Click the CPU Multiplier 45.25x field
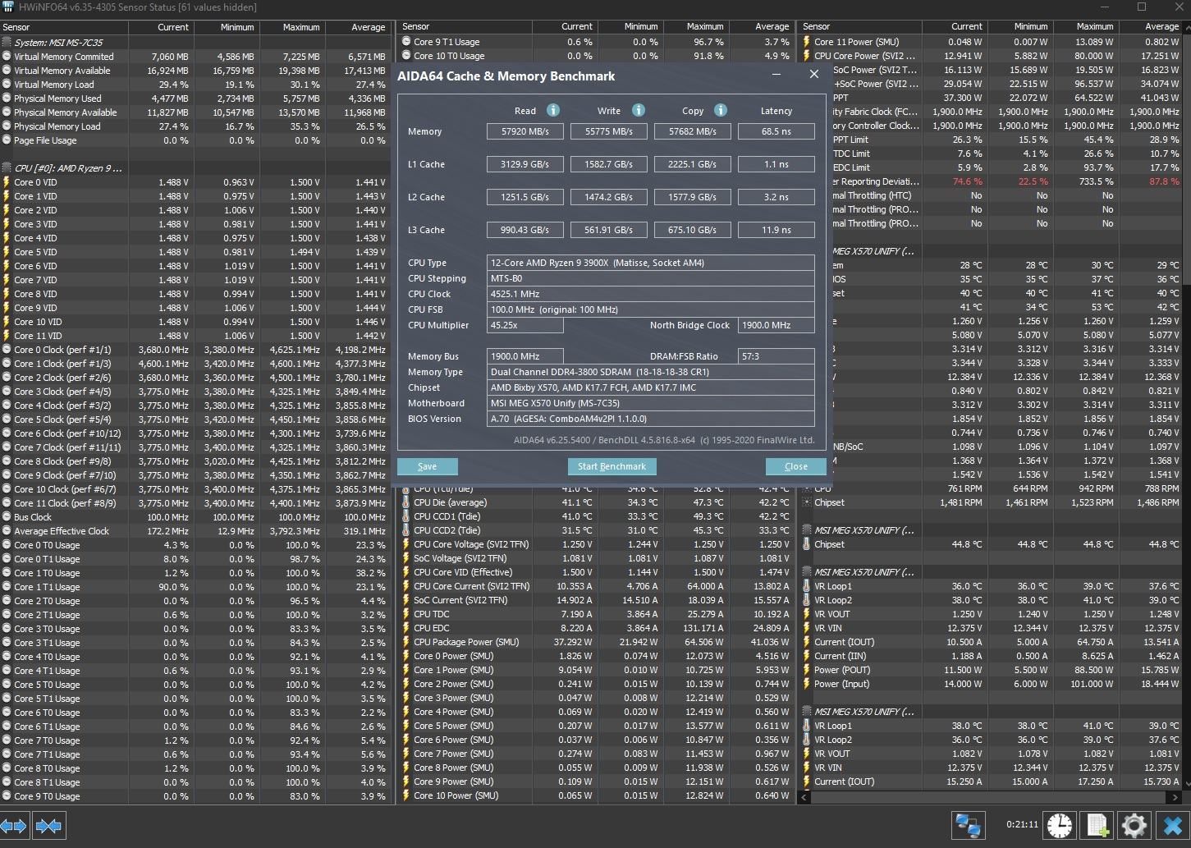 (525, 325)
